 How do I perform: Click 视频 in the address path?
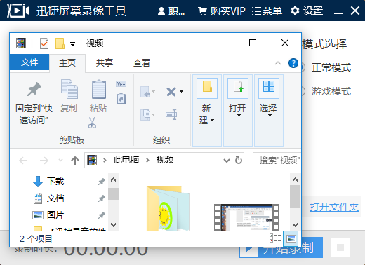[165, 160]
